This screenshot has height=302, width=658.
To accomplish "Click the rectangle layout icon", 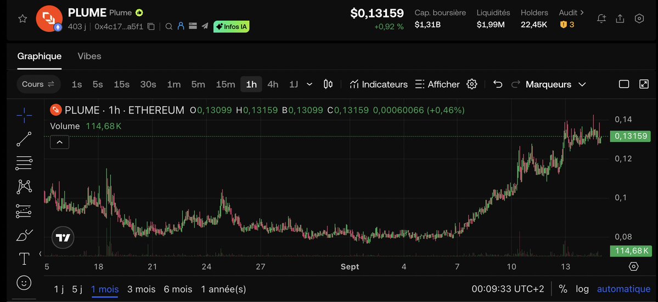I will coord(624,84).
